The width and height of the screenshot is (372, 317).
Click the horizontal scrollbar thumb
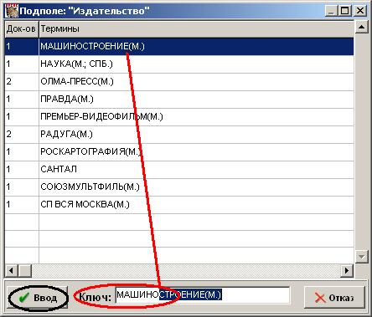25,270
